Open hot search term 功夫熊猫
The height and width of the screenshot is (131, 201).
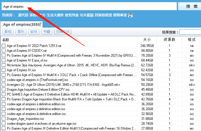[x=87, y=15]
